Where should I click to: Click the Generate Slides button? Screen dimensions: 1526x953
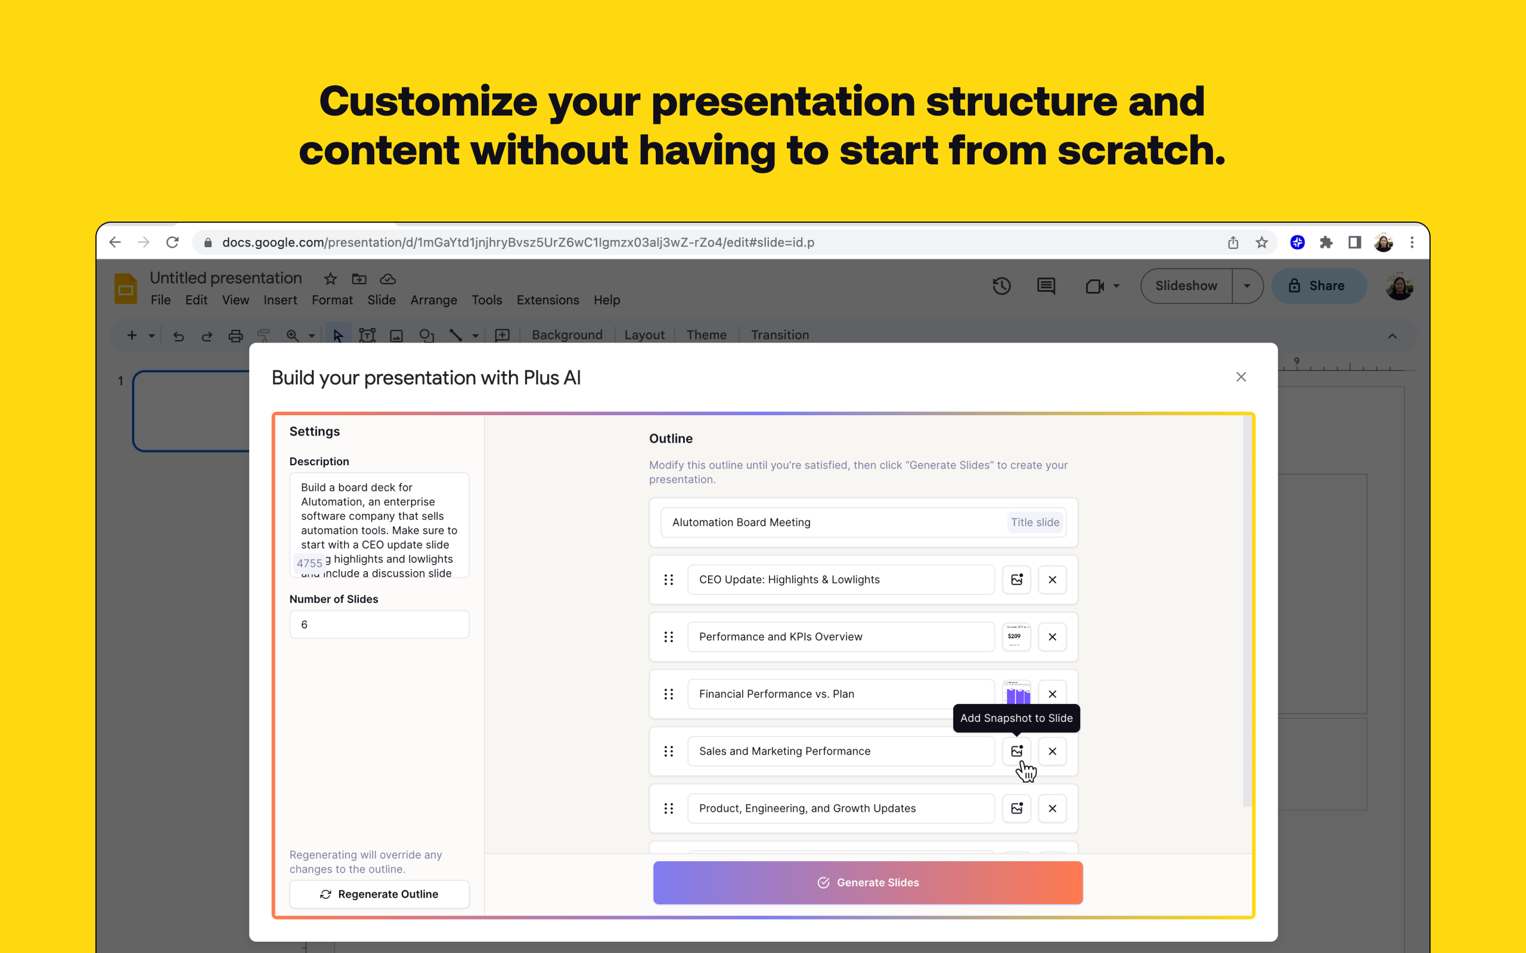coord(868,882)
